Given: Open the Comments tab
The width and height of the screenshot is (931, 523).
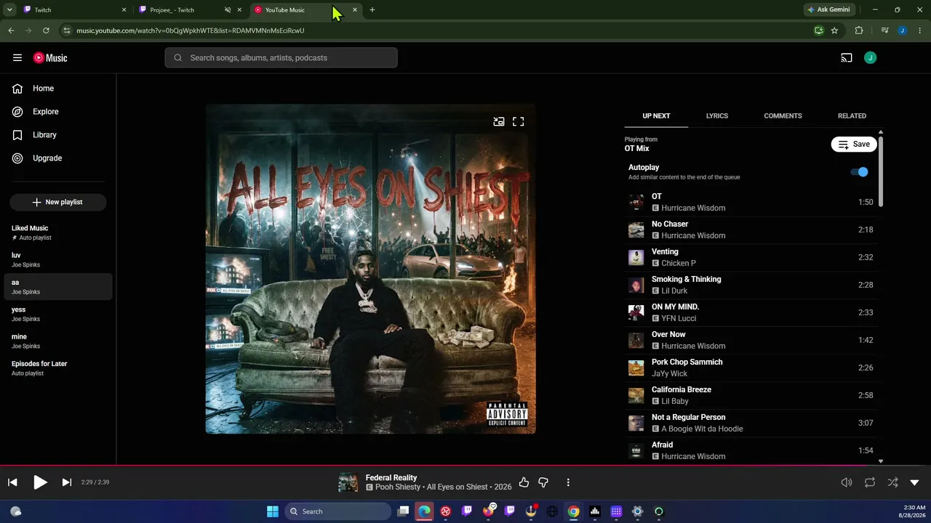Looking at the screenshot, I should [783, 116].
